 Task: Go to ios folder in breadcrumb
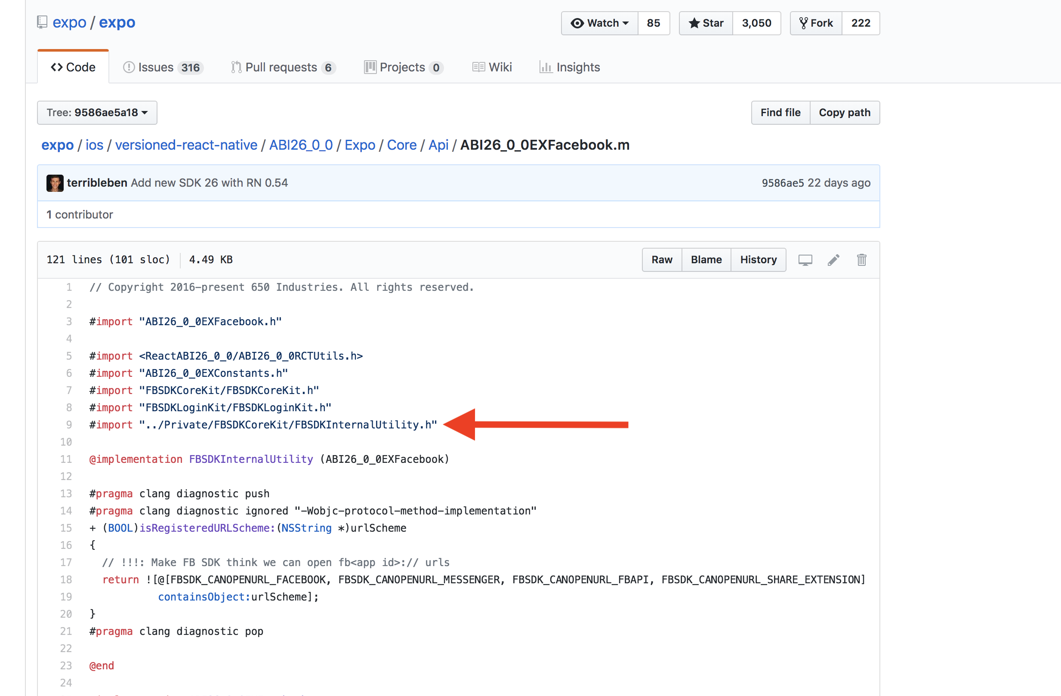click(95, 145)
